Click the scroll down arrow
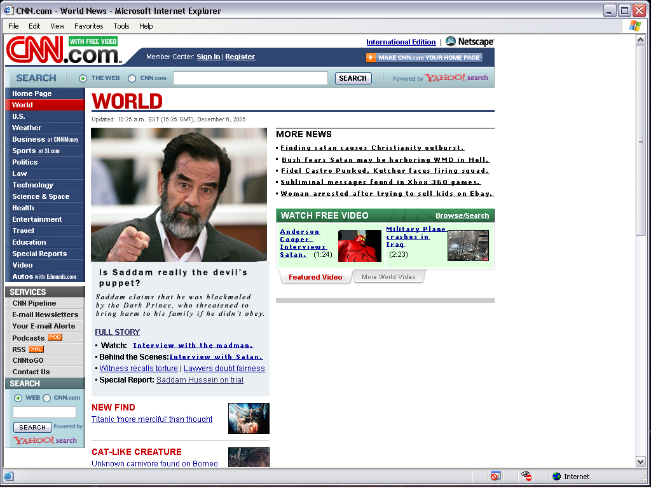The height and width of the screenshot is (488, 651). (640, 461)
